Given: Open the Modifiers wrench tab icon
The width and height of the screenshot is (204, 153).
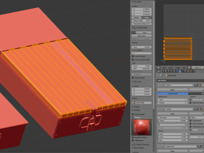Looking at the screenshot, I should click(x=180, y=71).
